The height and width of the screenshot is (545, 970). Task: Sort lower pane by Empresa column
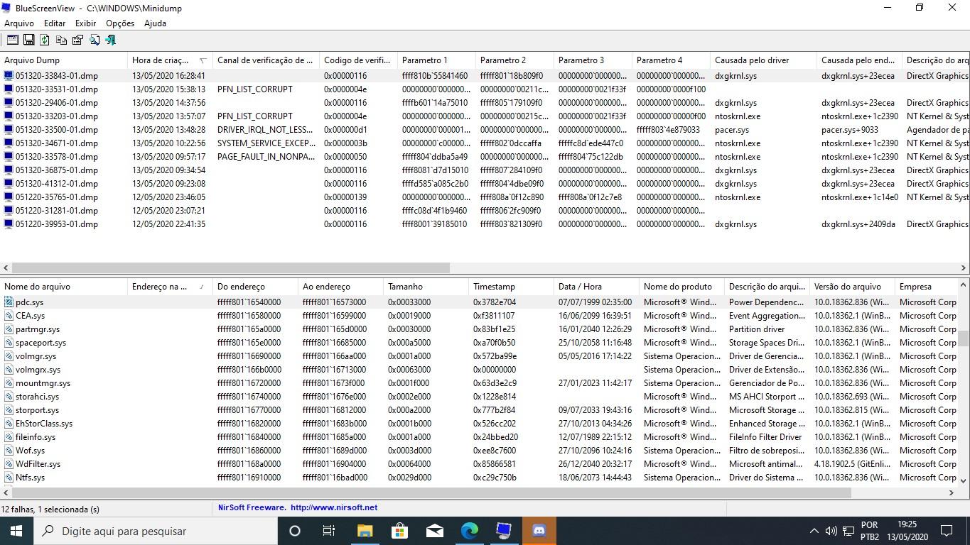[927, 287]
